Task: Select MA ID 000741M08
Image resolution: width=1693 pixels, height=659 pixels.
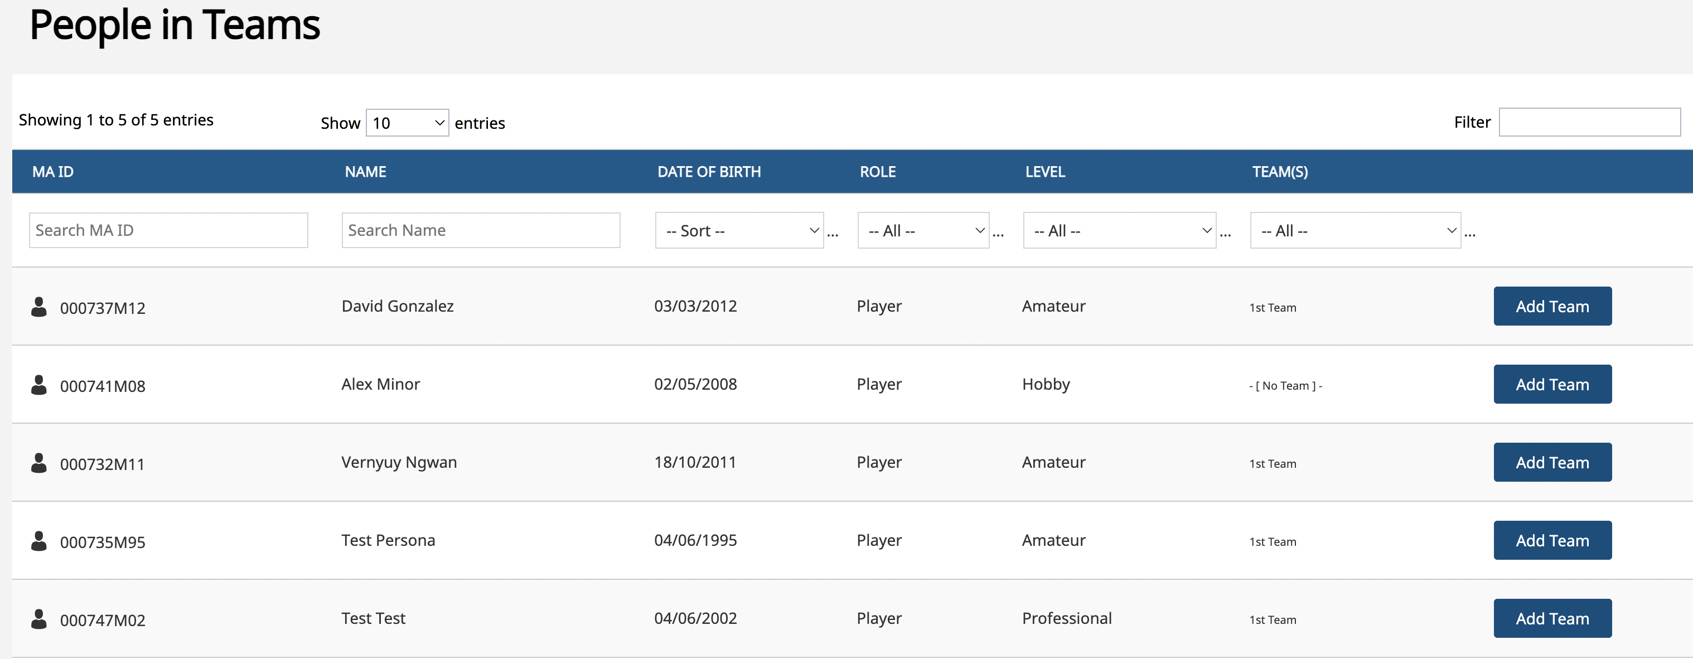Action: coord(103,386)
